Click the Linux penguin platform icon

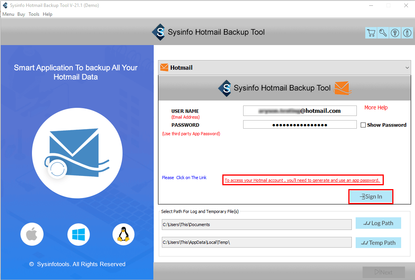123,234
